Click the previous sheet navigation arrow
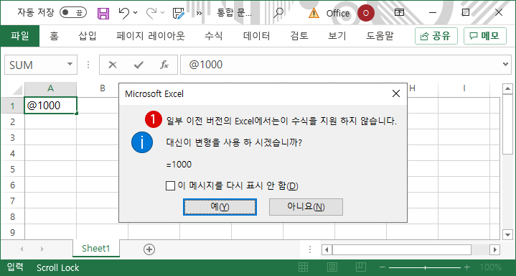 22,249
